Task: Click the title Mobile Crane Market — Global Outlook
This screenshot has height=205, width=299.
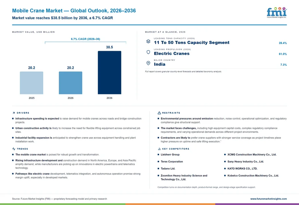Action: click(74, 11)
